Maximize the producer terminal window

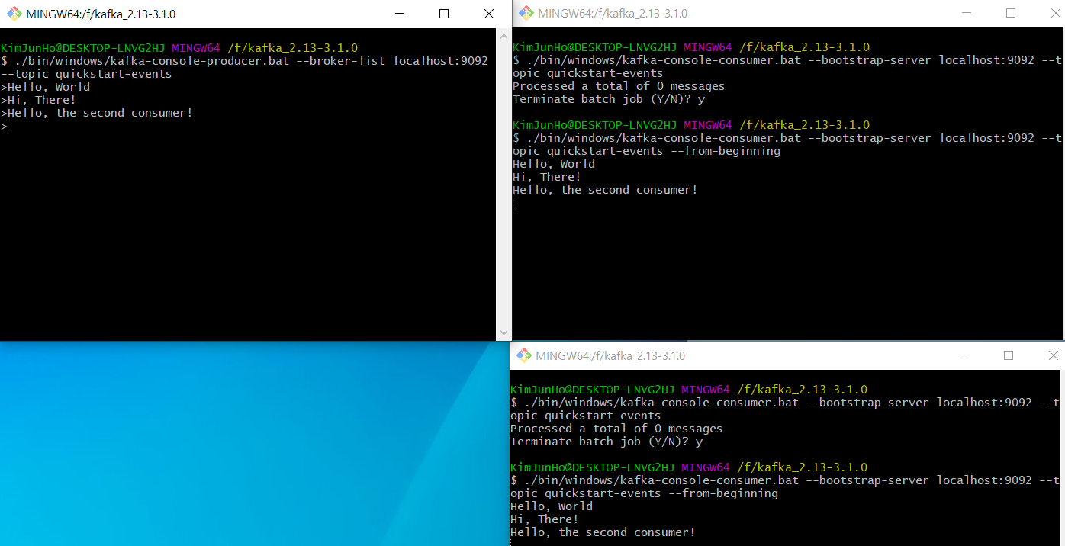[x=444, y=14]
